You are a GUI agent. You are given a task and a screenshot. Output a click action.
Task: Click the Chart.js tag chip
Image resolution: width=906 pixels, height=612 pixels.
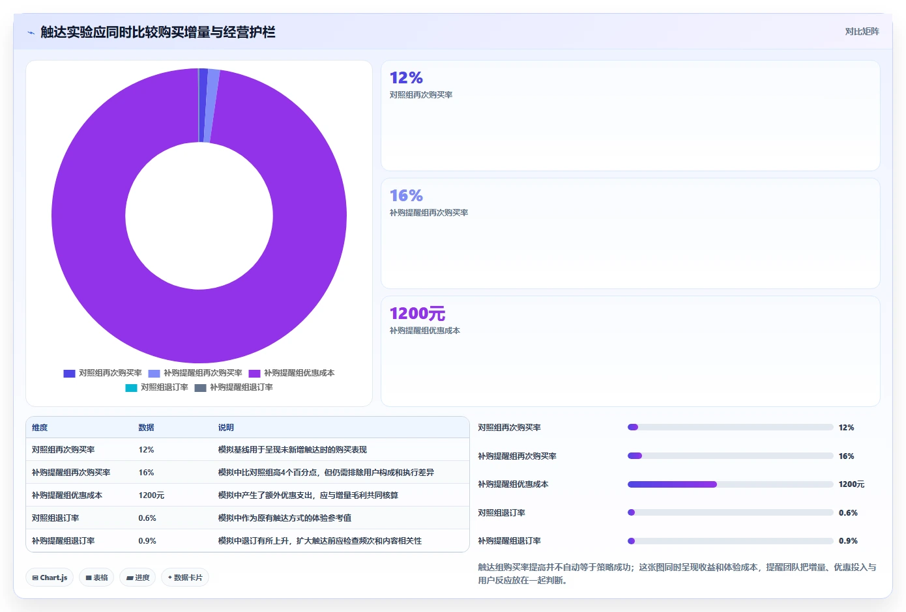pos(50,577)
